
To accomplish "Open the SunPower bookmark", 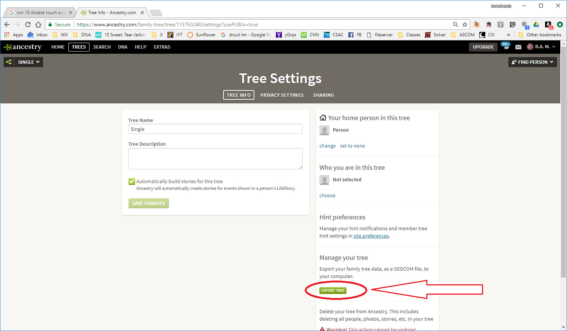I will click(201, 35).
